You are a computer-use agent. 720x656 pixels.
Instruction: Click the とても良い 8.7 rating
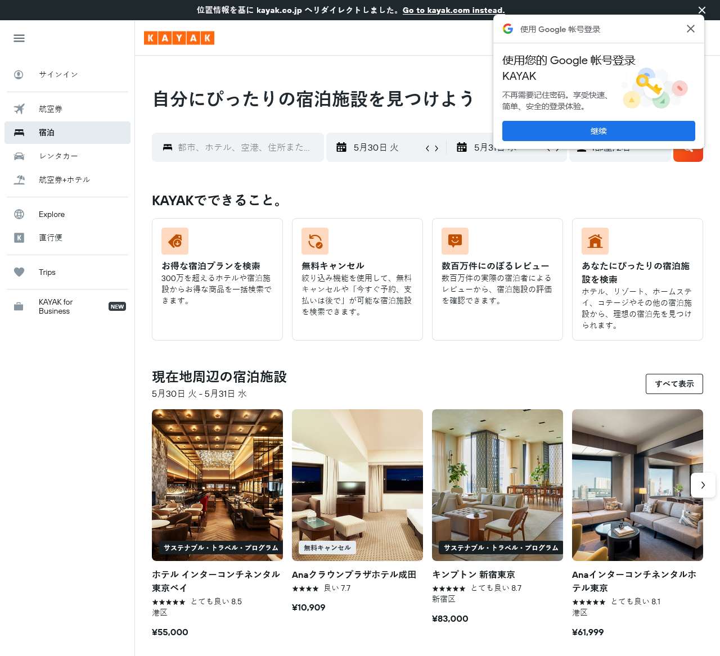(496, 588)
